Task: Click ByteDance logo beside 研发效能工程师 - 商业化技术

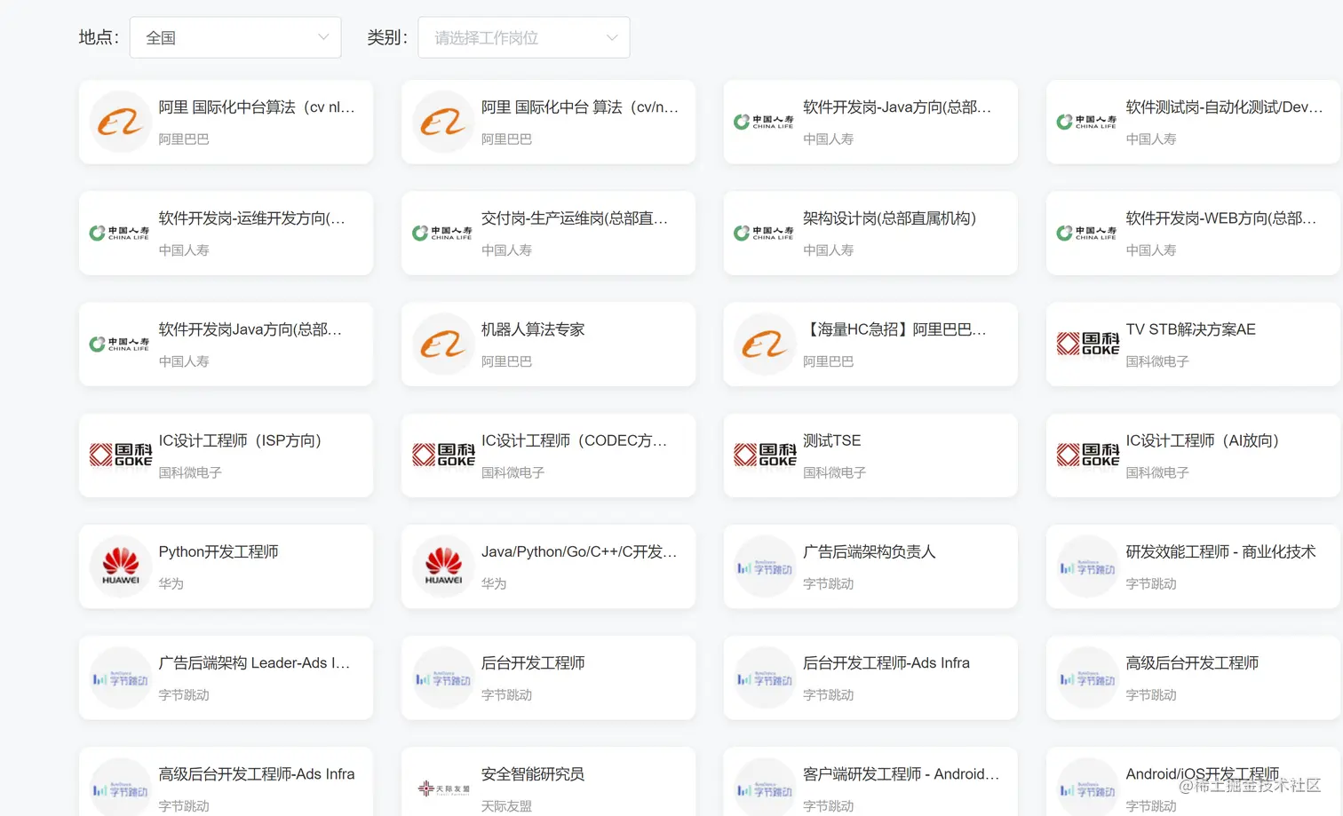Action: point(1087,566)
